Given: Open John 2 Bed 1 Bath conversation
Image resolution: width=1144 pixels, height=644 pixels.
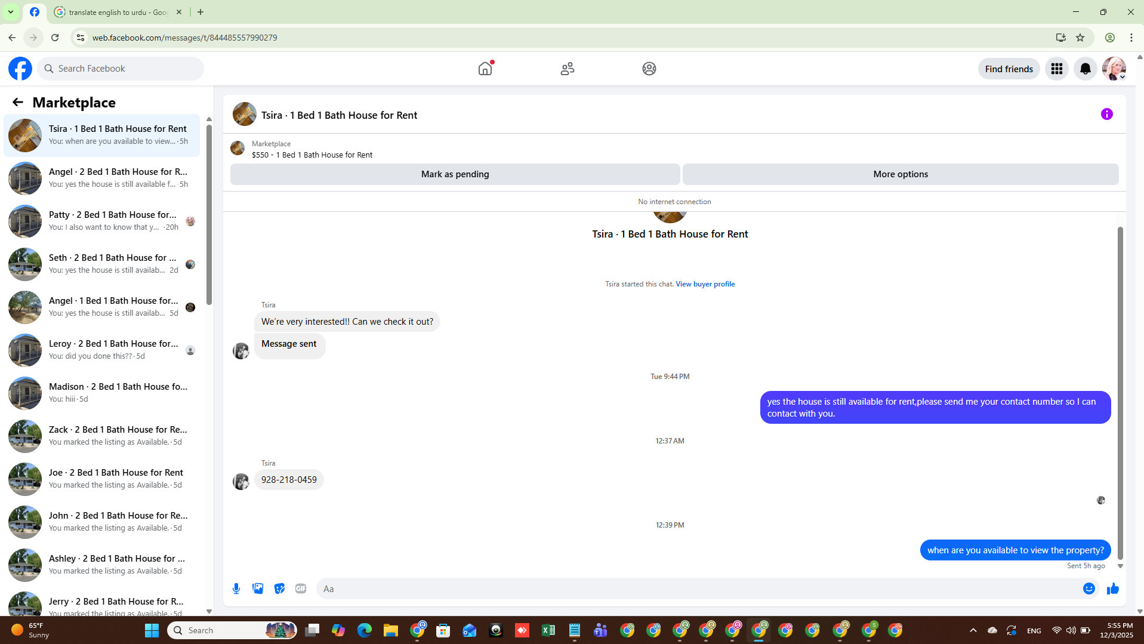Looking at the screenshot, I should coord(102,522).
